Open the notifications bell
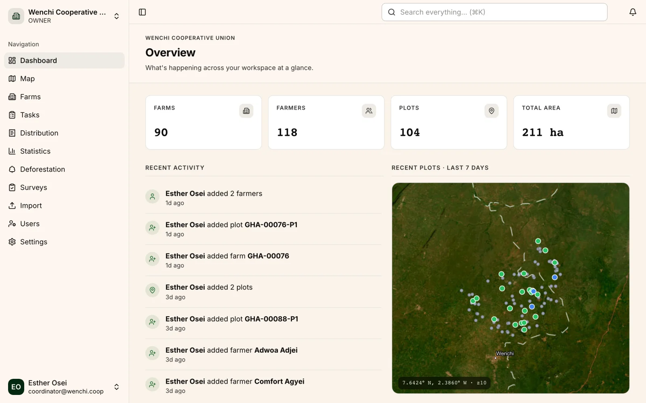 [x=633, y=12]
